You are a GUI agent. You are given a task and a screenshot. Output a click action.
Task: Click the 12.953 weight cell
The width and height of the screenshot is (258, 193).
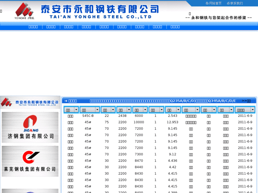[x=172, y=122]
